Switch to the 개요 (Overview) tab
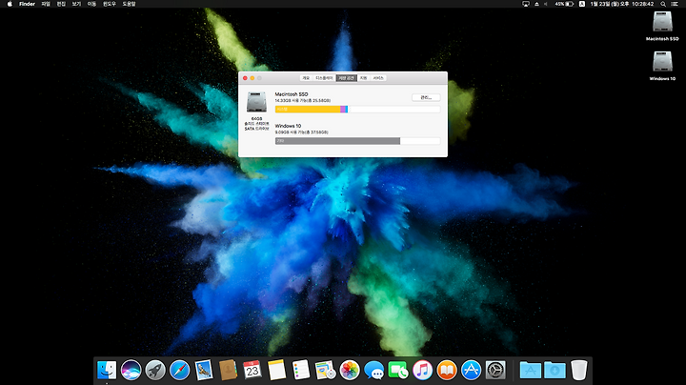 pos(306,78)
